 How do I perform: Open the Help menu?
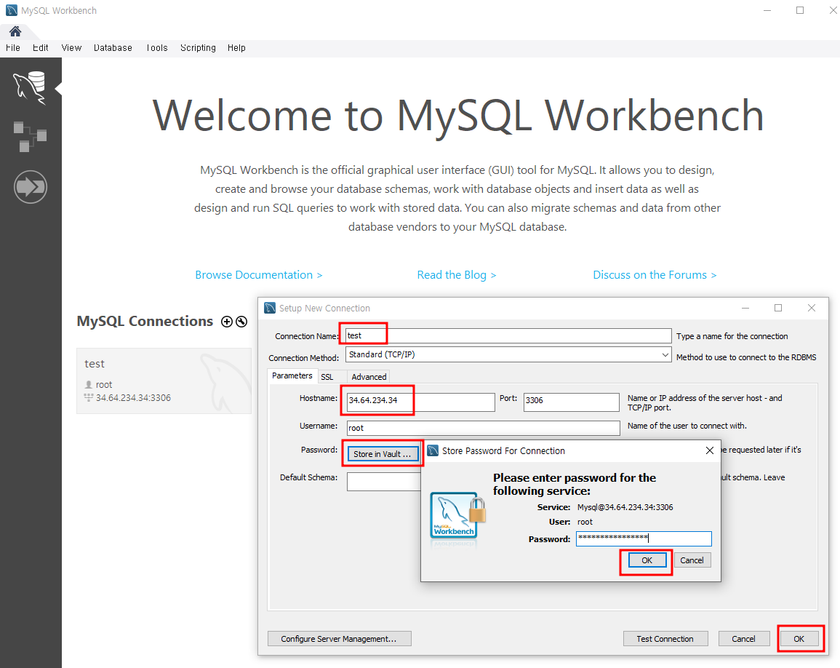point(236,48)
